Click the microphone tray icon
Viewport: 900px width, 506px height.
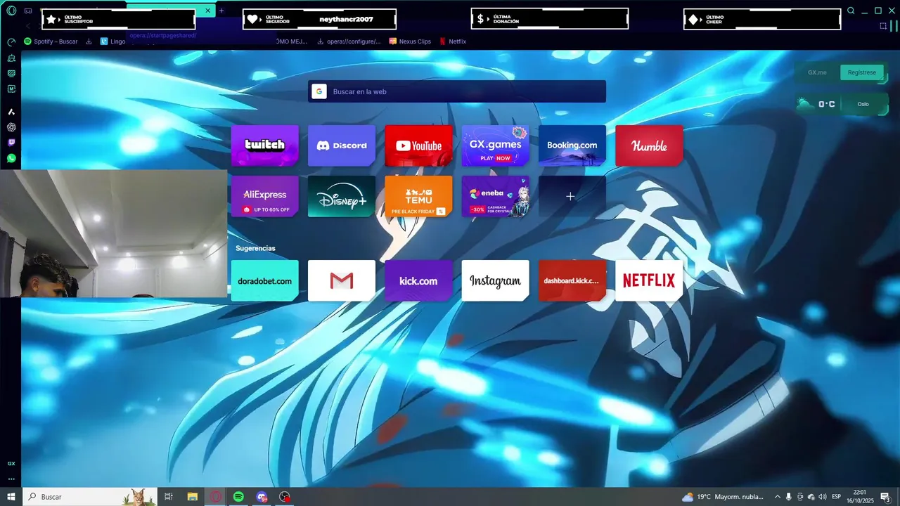point(789,497)
